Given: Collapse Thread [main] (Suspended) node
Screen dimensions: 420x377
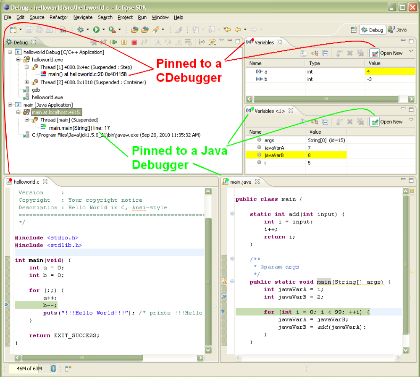Looking at the screenshot, I should click(27, 120).
